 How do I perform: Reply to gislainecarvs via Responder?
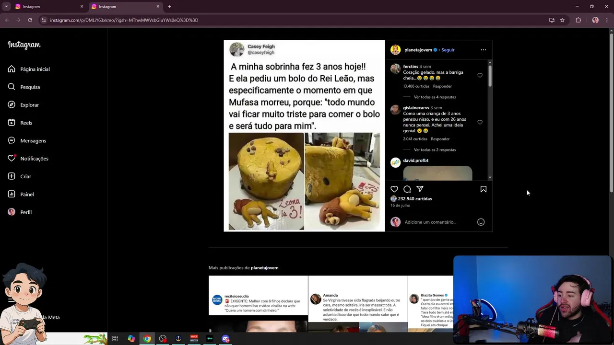point(440,139)
